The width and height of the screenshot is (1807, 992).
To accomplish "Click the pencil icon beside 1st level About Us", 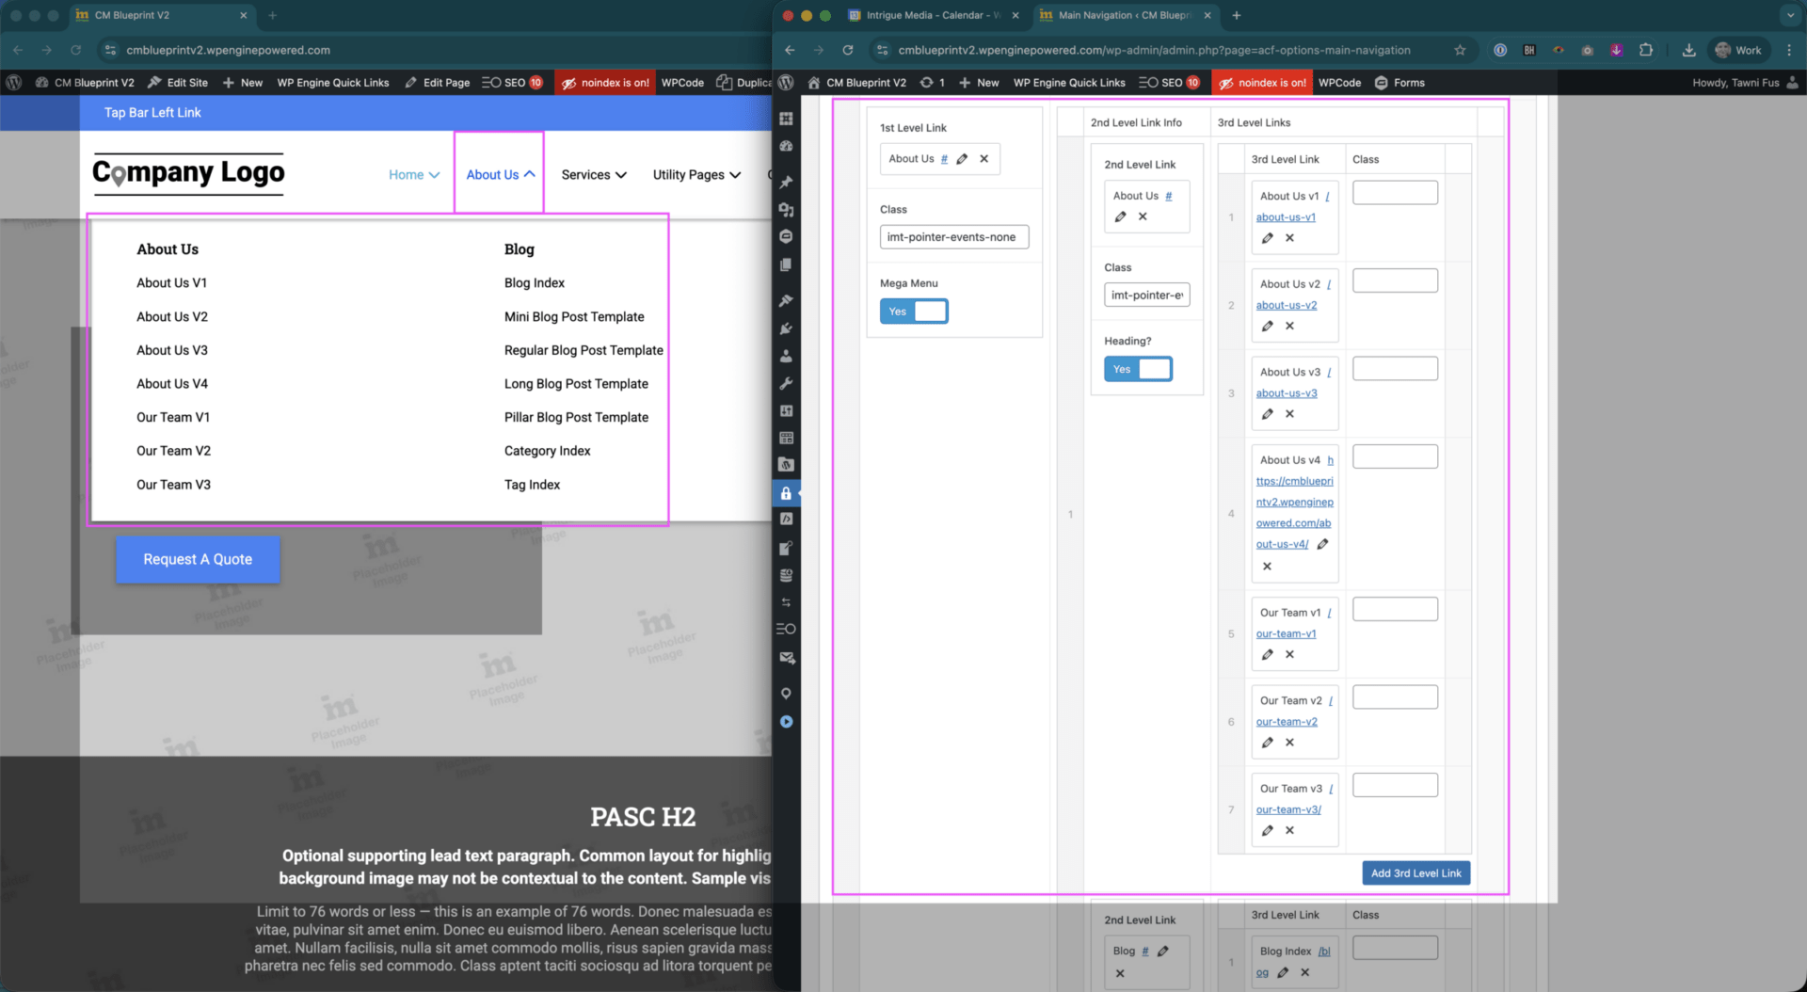I will pyautogui.click(x=962, y=159).
